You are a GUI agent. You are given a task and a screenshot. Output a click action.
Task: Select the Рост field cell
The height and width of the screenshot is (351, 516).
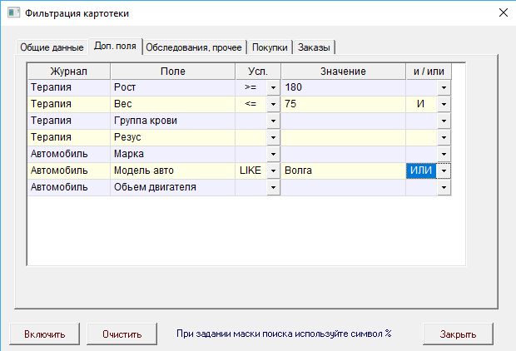(x=173, y=88)
